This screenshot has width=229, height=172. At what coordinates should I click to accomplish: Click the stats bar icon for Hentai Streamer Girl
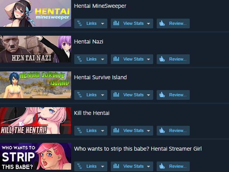coord(116,166)
